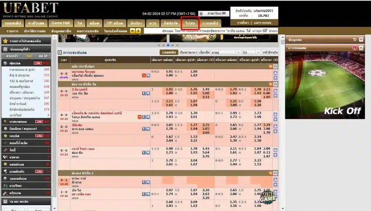Click odds 5.64 in the 1H 23 match row
Image resolution: width=371 pixels, height=211 pixels.
click(206, 153)
